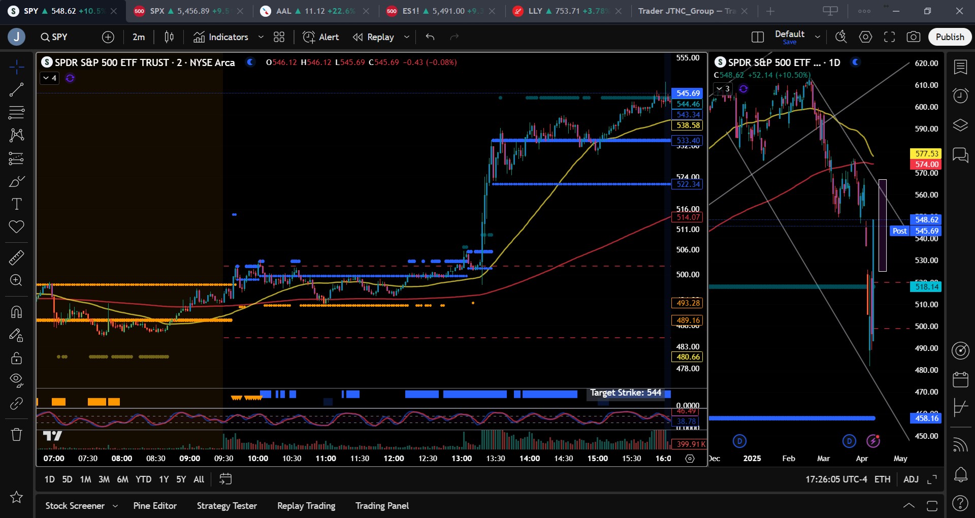Viewport: 975px width, 518px height.
Task: Add symbol to compare with plus icon
Action: (108, 37)
